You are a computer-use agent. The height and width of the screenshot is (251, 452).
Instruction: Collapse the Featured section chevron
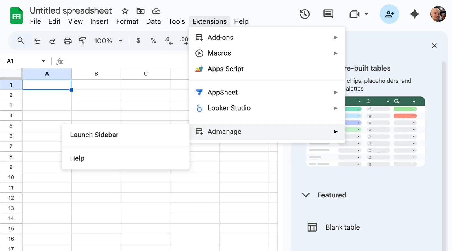pos(306,195)
